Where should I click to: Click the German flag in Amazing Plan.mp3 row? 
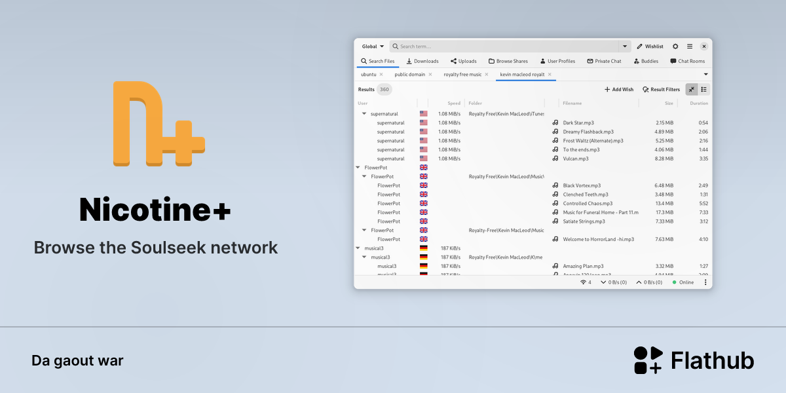[424, 267]
